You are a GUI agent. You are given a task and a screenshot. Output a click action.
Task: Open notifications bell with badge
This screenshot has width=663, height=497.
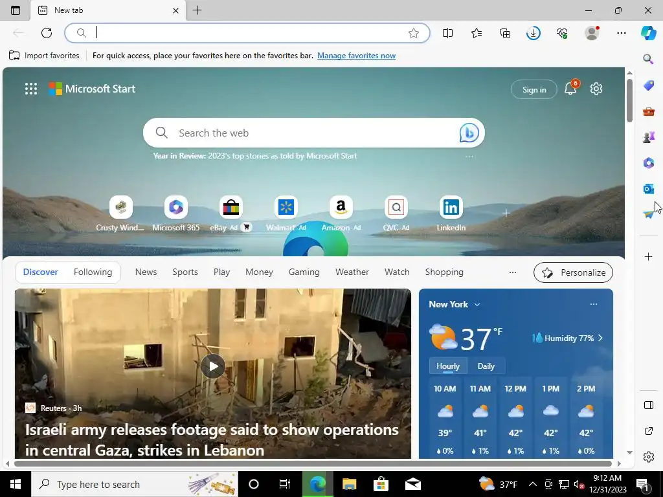[571, 88]
